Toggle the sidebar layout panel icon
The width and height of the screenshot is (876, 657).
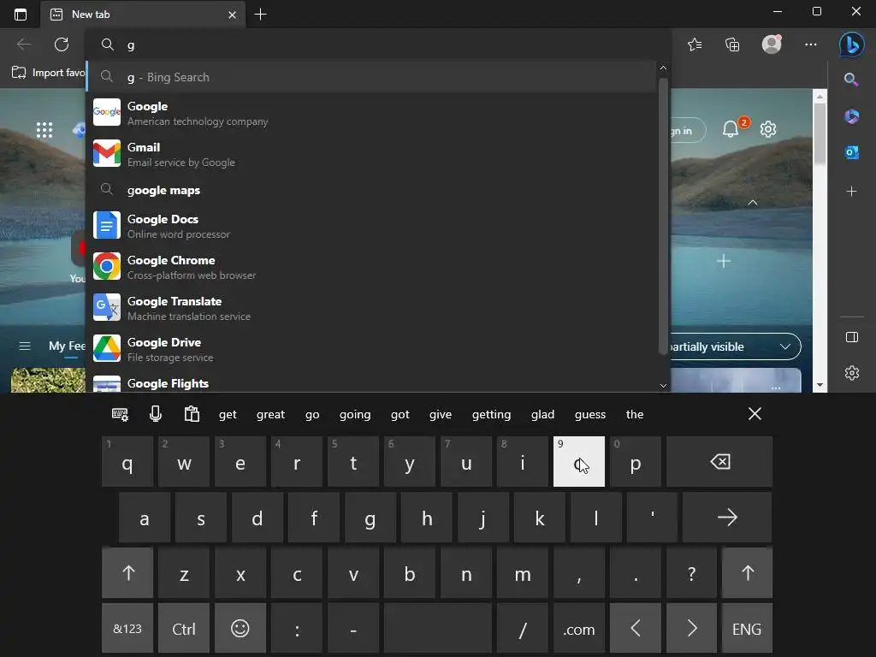coord(851,337)
